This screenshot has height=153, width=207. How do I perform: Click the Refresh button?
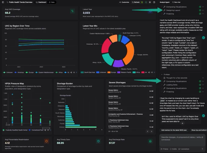pos(136,2)
